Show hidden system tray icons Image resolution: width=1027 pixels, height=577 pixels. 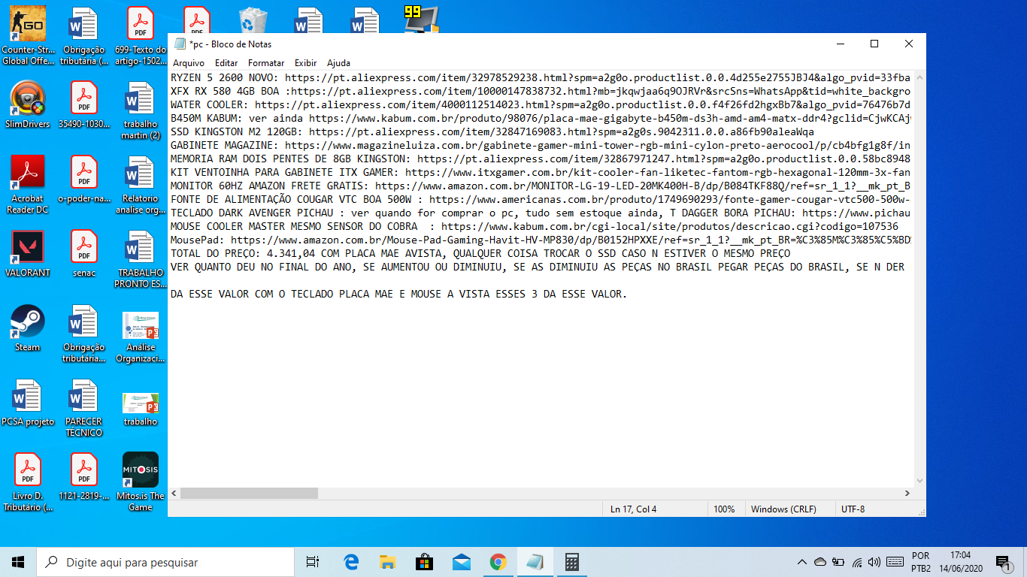[x=802, y=562]
